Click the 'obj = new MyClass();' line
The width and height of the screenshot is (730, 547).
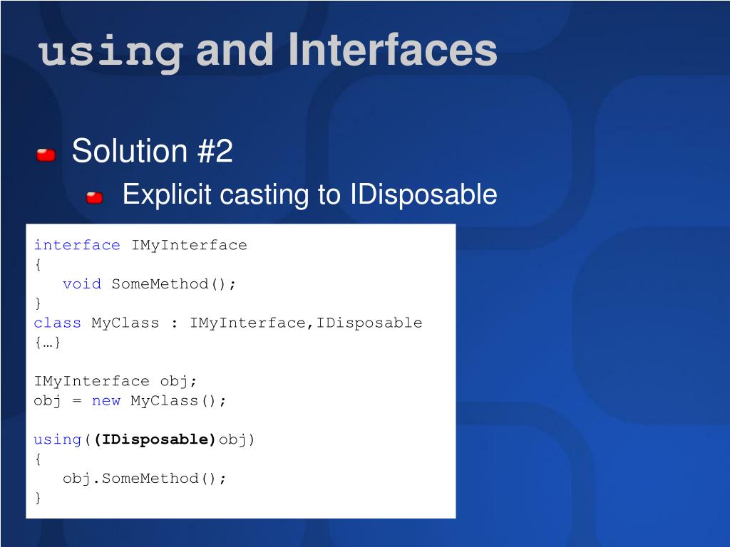pos(130,401)
